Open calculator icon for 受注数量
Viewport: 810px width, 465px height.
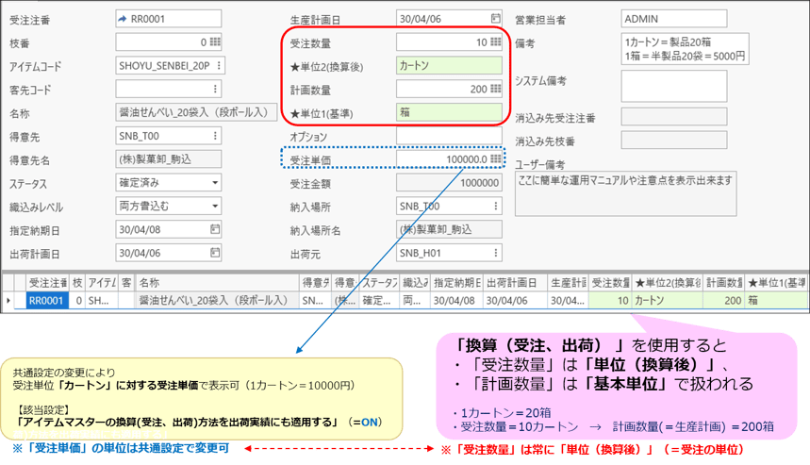(x=495, y=42)
